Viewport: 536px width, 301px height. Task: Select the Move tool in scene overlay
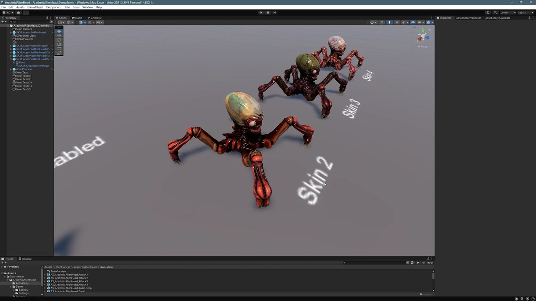click(x=59, y=36)
